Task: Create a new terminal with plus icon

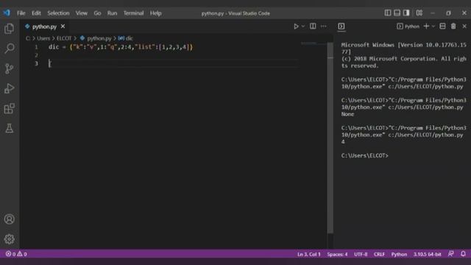Action: (x=426, y=26)
